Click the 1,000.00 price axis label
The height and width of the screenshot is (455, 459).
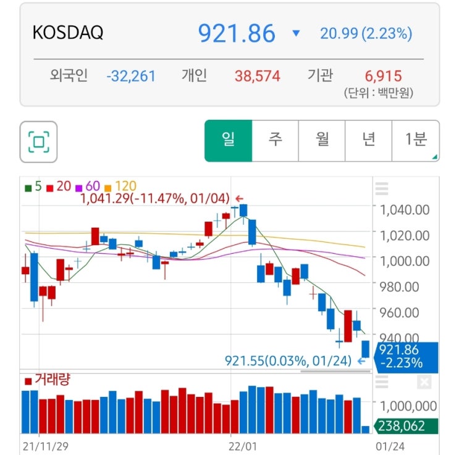[x=405, y=261]
